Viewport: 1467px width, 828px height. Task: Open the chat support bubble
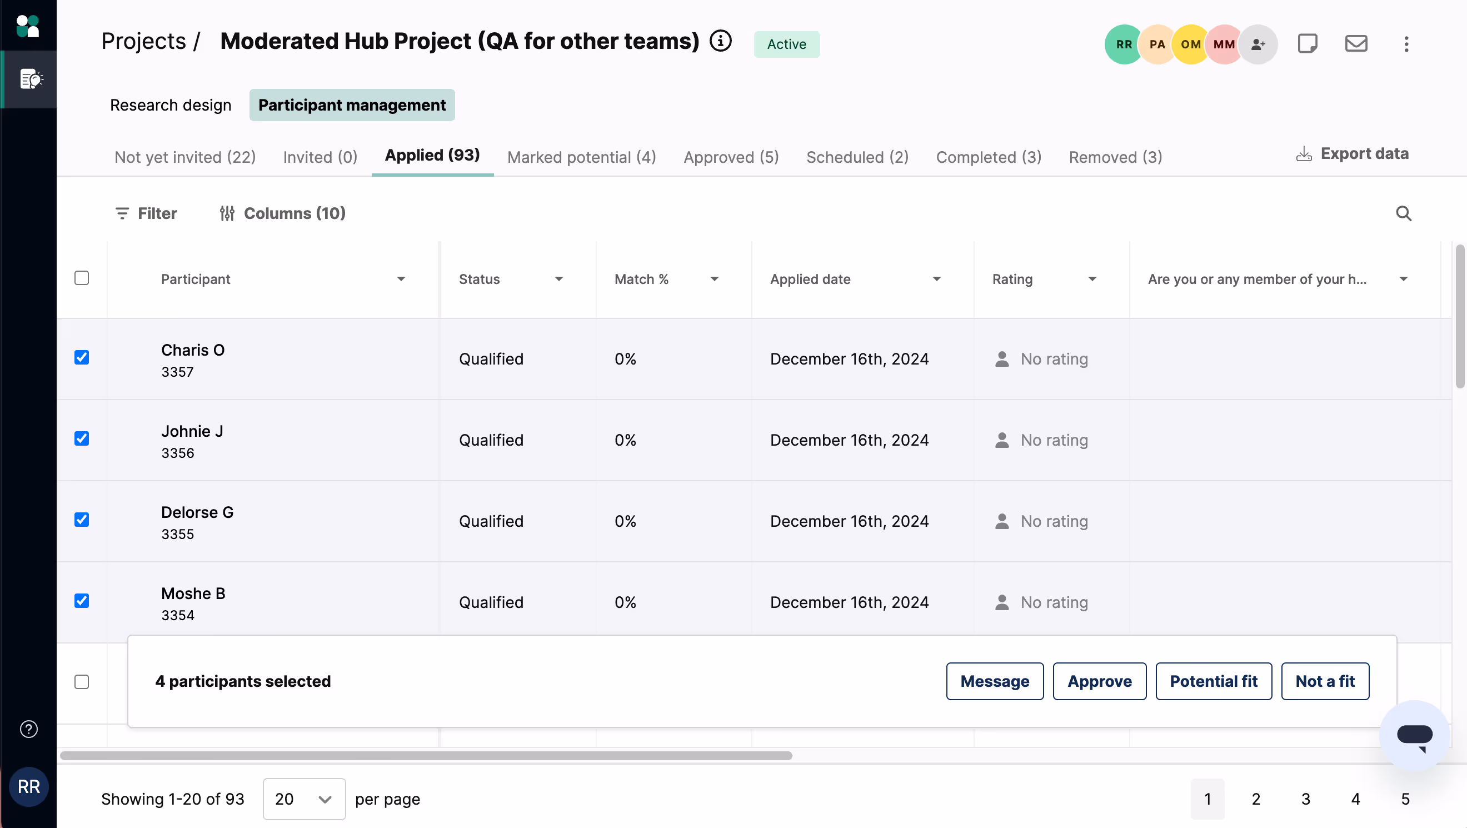pos(1415,735)
